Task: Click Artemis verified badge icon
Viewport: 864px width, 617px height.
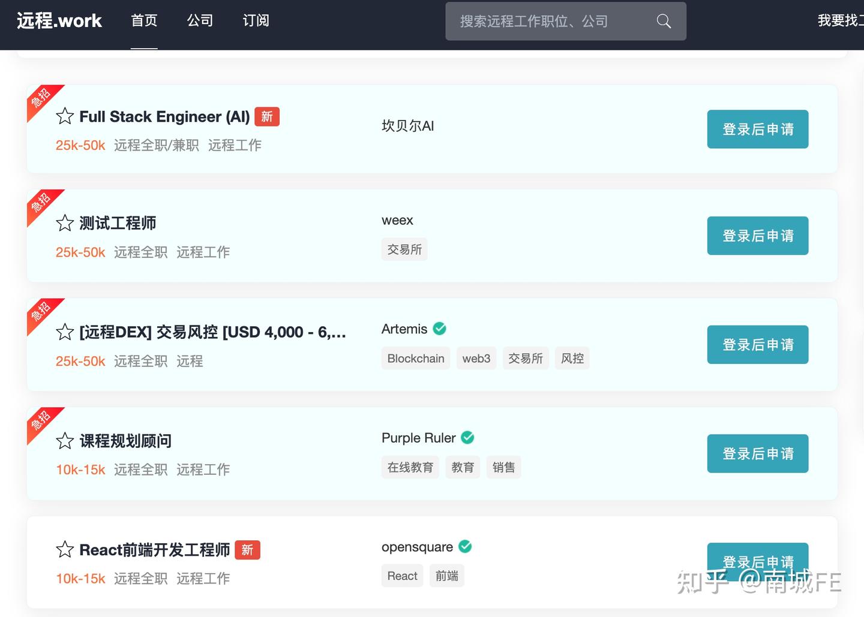Action: [440, 329]
